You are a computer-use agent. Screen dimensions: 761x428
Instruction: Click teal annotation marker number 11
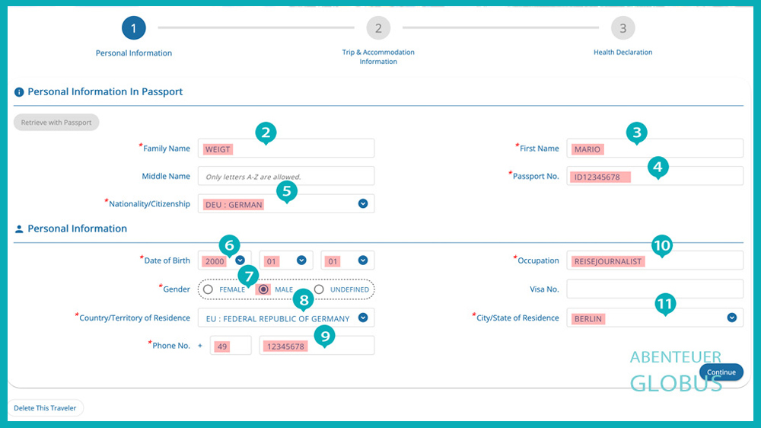(665, 304)
